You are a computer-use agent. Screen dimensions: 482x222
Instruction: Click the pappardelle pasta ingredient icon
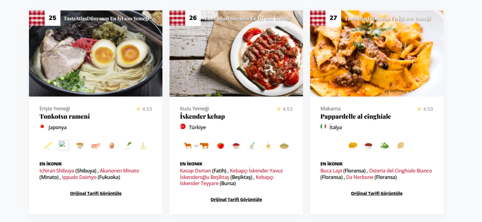point(352,146)
